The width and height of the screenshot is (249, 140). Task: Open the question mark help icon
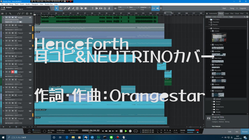pyautogui.click(x=92, y=8)
